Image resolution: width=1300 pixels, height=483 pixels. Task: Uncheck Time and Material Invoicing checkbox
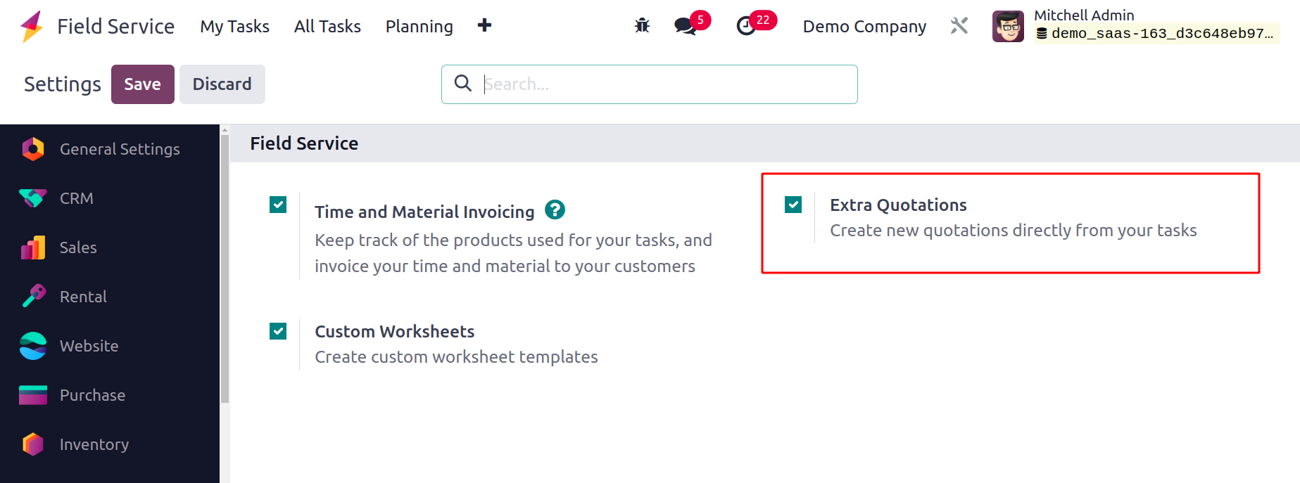pos(278,205)
